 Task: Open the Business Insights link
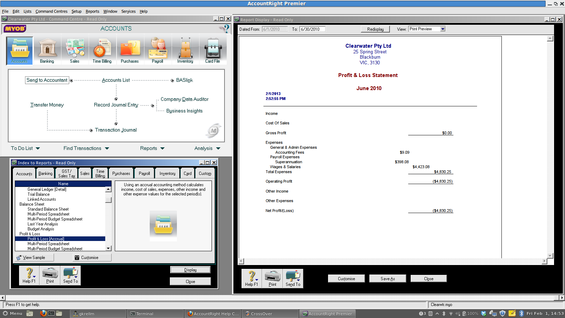[184, 111]
